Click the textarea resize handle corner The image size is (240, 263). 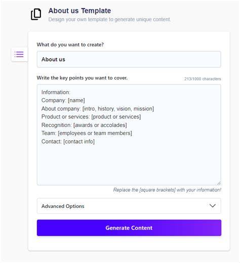(219, 184)
